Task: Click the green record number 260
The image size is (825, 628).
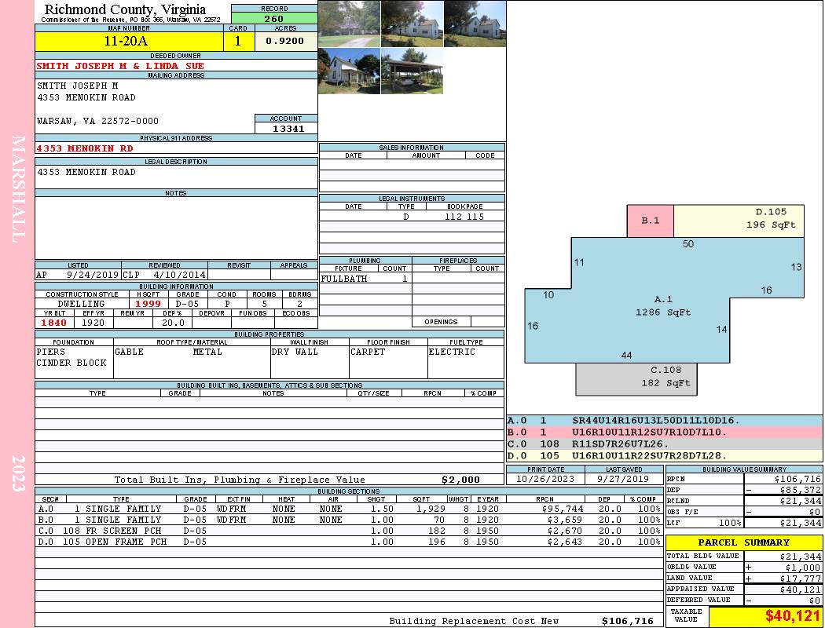Action: point(274,19)
